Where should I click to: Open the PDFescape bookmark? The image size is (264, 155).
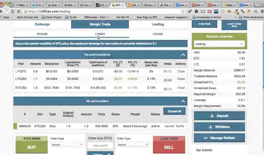pyautogui.click(x=95, y=17)
